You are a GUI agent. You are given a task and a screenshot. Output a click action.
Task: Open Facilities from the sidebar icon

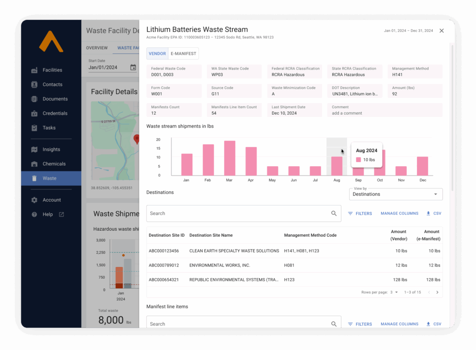click(x=34, y=70)
